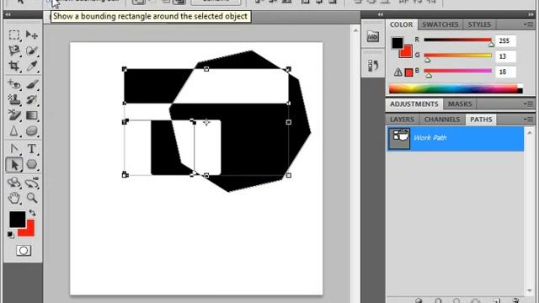Select the Brush tool
This screenshot has width=539, height=303.
[x=32, y=84]
